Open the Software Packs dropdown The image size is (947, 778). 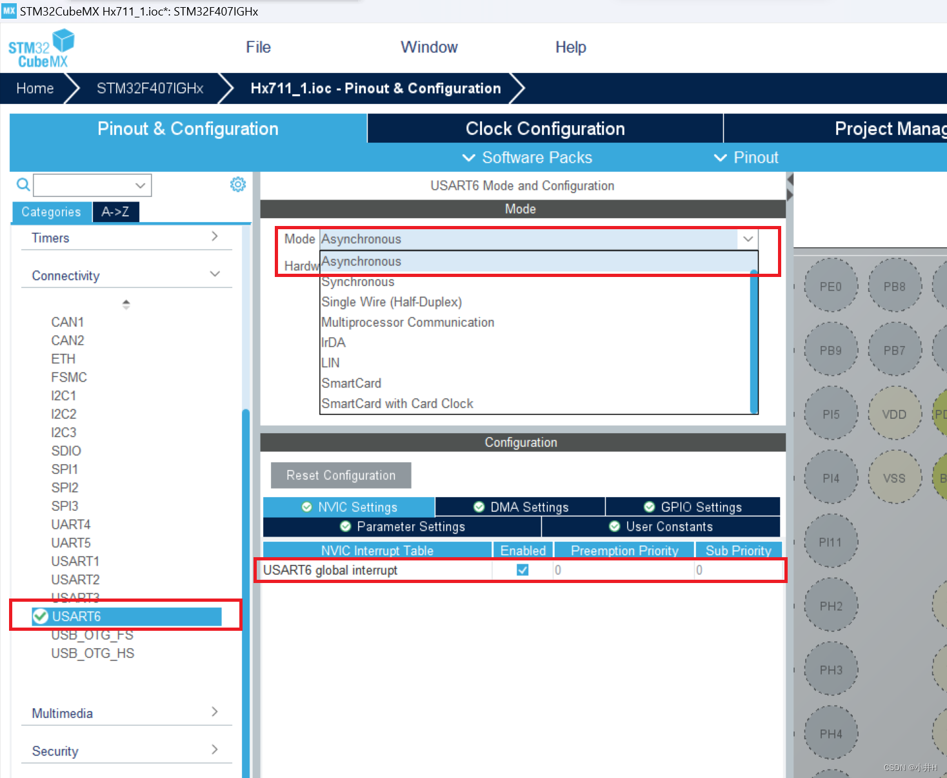tap(527, 158)
